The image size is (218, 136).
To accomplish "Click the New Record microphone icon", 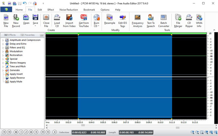I will pyautogui.click(x=16, y=18).
